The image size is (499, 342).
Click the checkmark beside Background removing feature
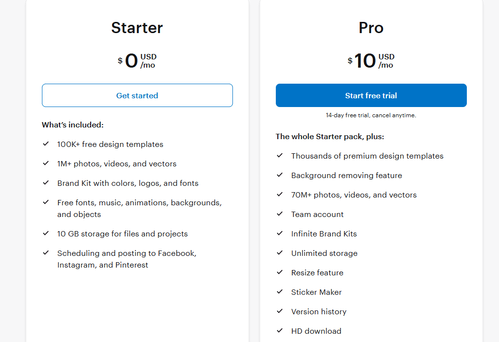(280, 175)
